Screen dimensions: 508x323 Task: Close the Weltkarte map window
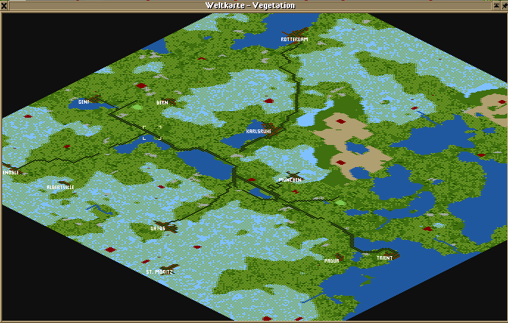click(4, 5)
